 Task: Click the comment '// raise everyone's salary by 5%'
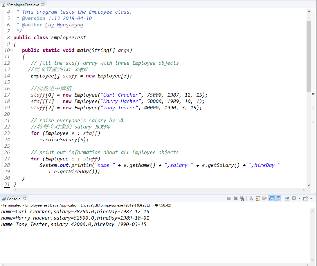[x=77, y=121]
